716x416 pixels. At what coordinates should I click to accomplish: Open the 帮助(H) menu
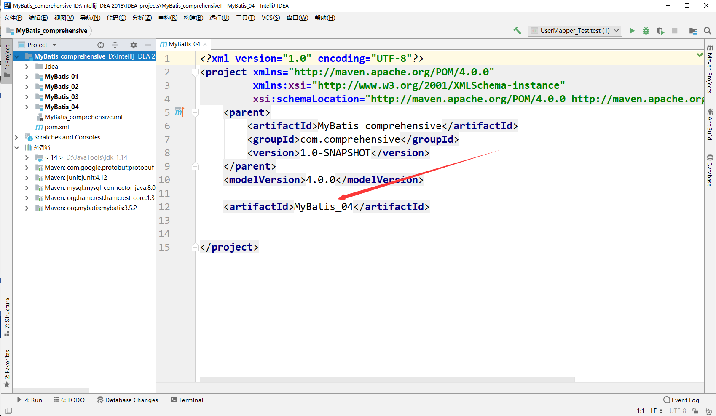tap(325, 18)
